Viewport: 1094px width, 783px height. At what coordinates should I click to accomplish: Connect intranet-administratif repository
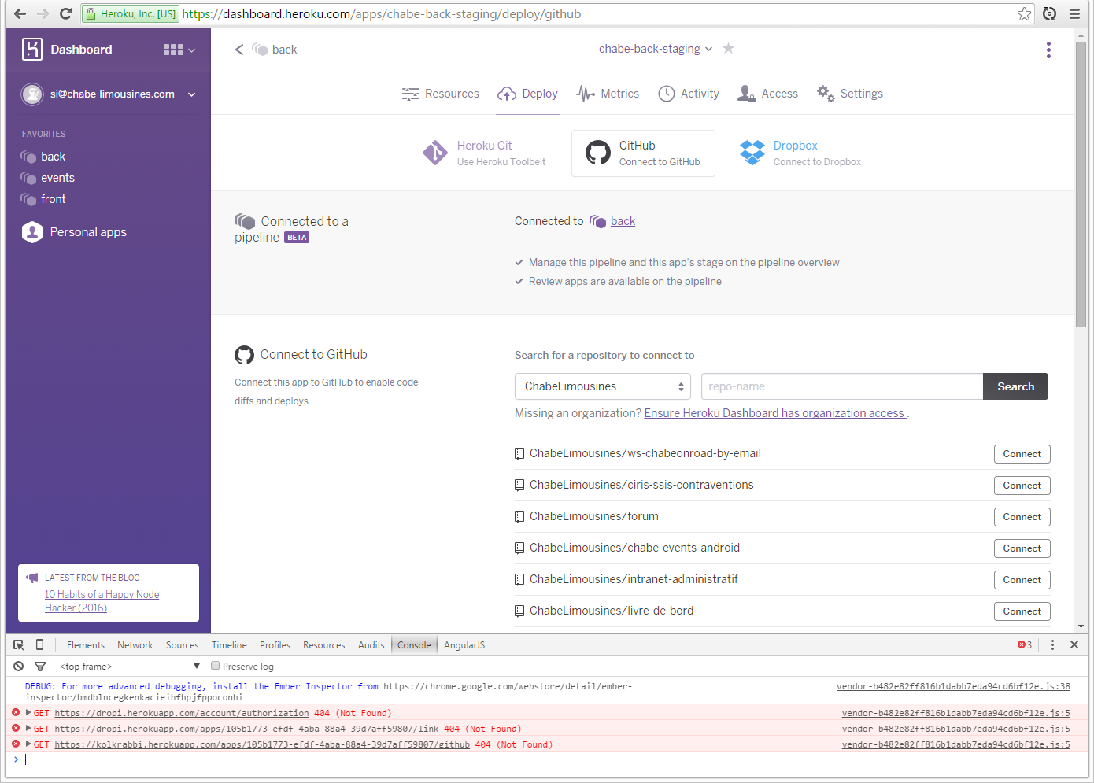1022,580
